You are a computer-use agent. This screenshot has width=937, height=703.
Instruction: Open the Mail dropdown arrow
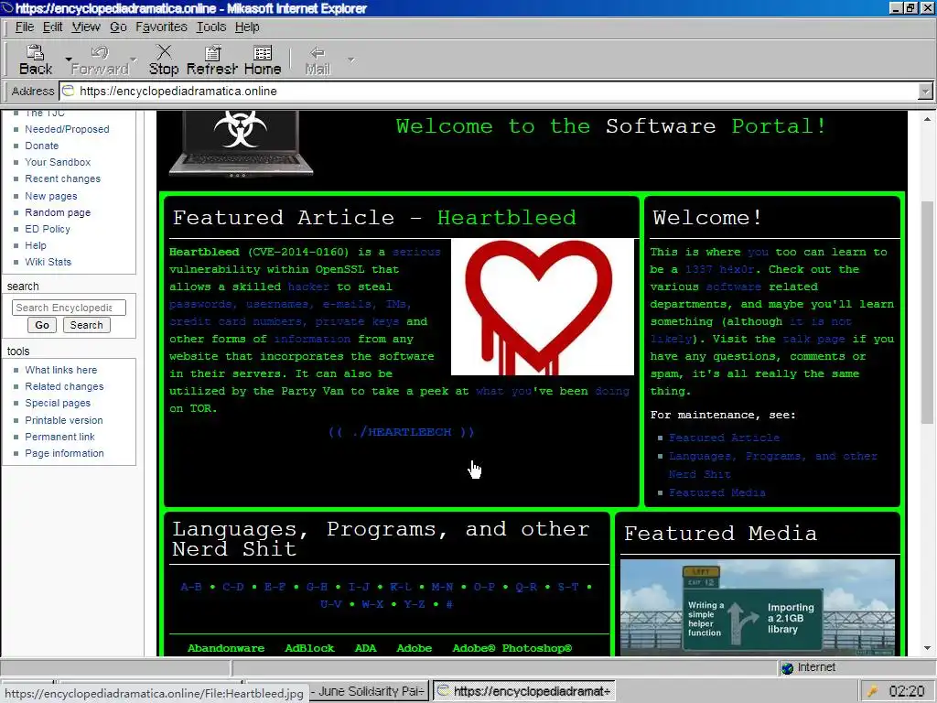coord(350,59)
